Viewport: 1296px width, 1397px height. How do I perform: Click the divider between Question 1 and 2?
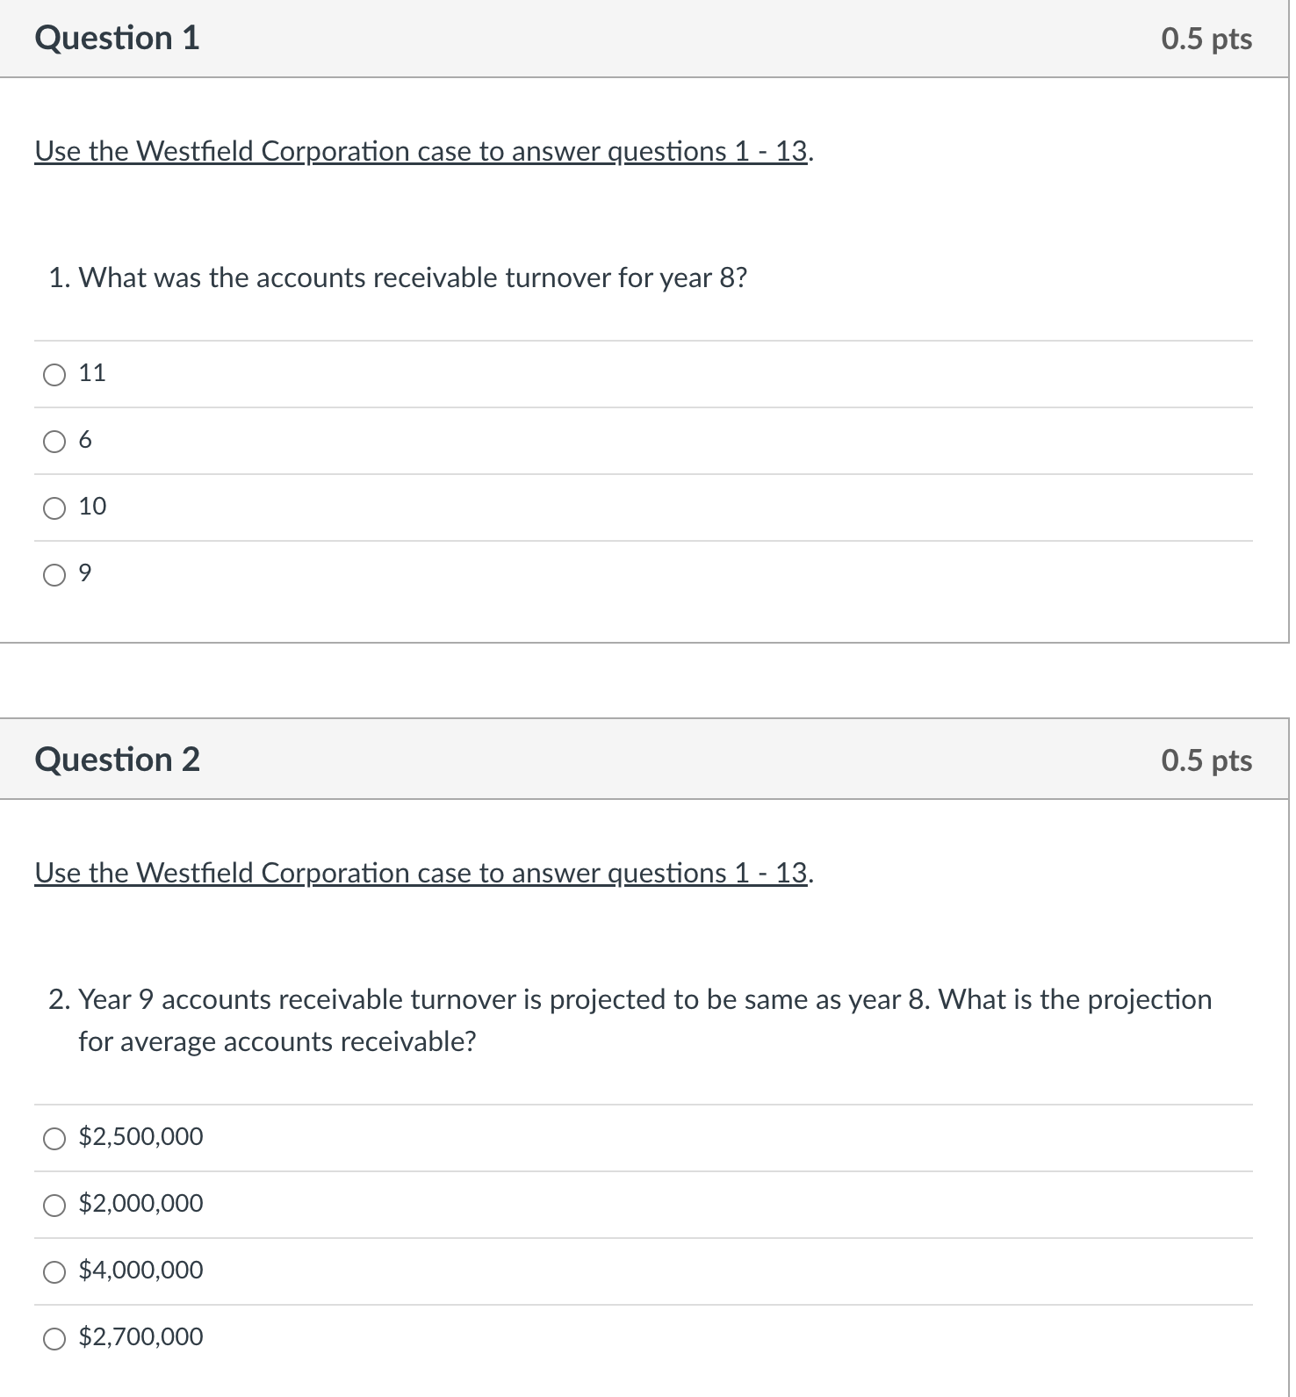click(648, 680)
